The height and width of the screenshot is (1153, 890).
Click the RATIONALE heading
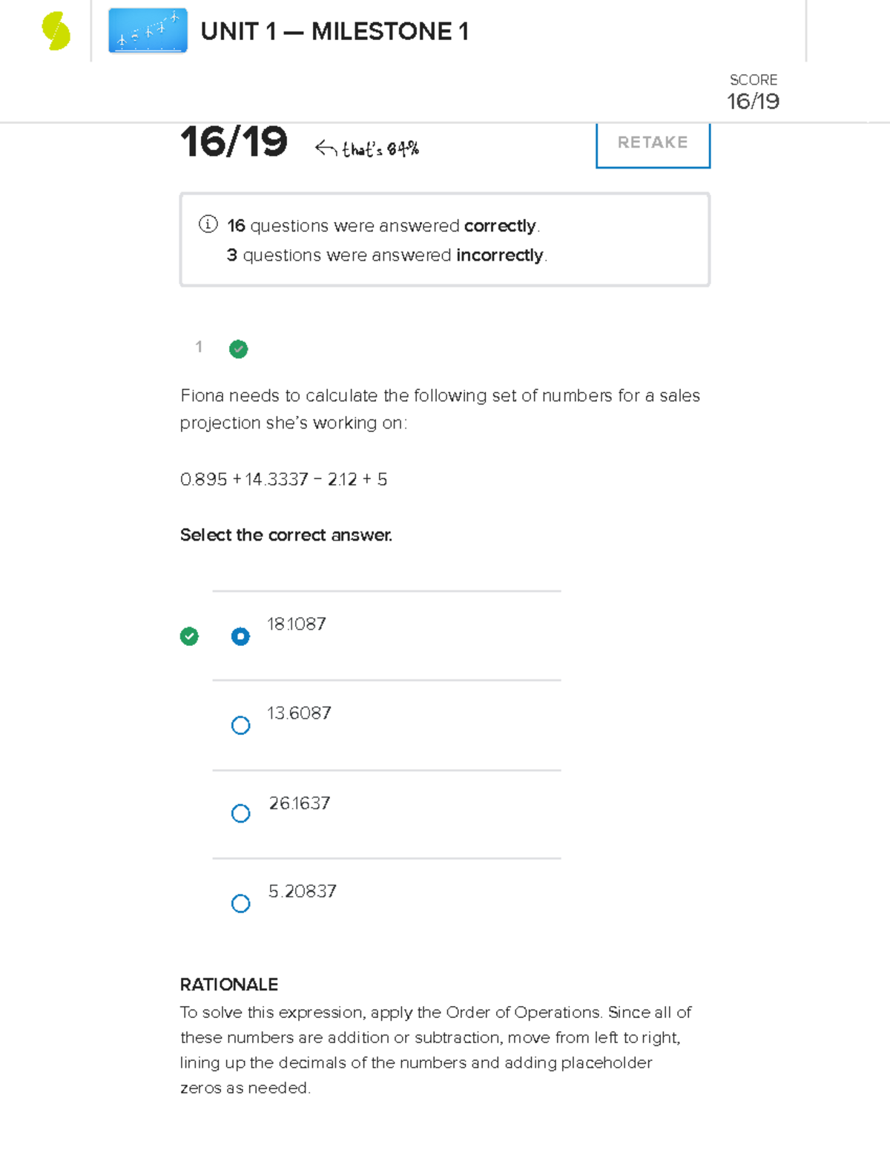pos(229,984)
